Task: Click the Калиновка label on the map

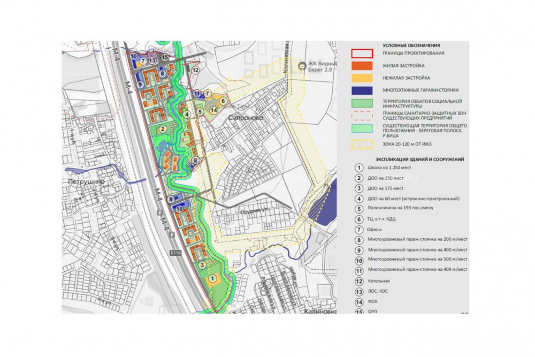Action: click(320, 312)
